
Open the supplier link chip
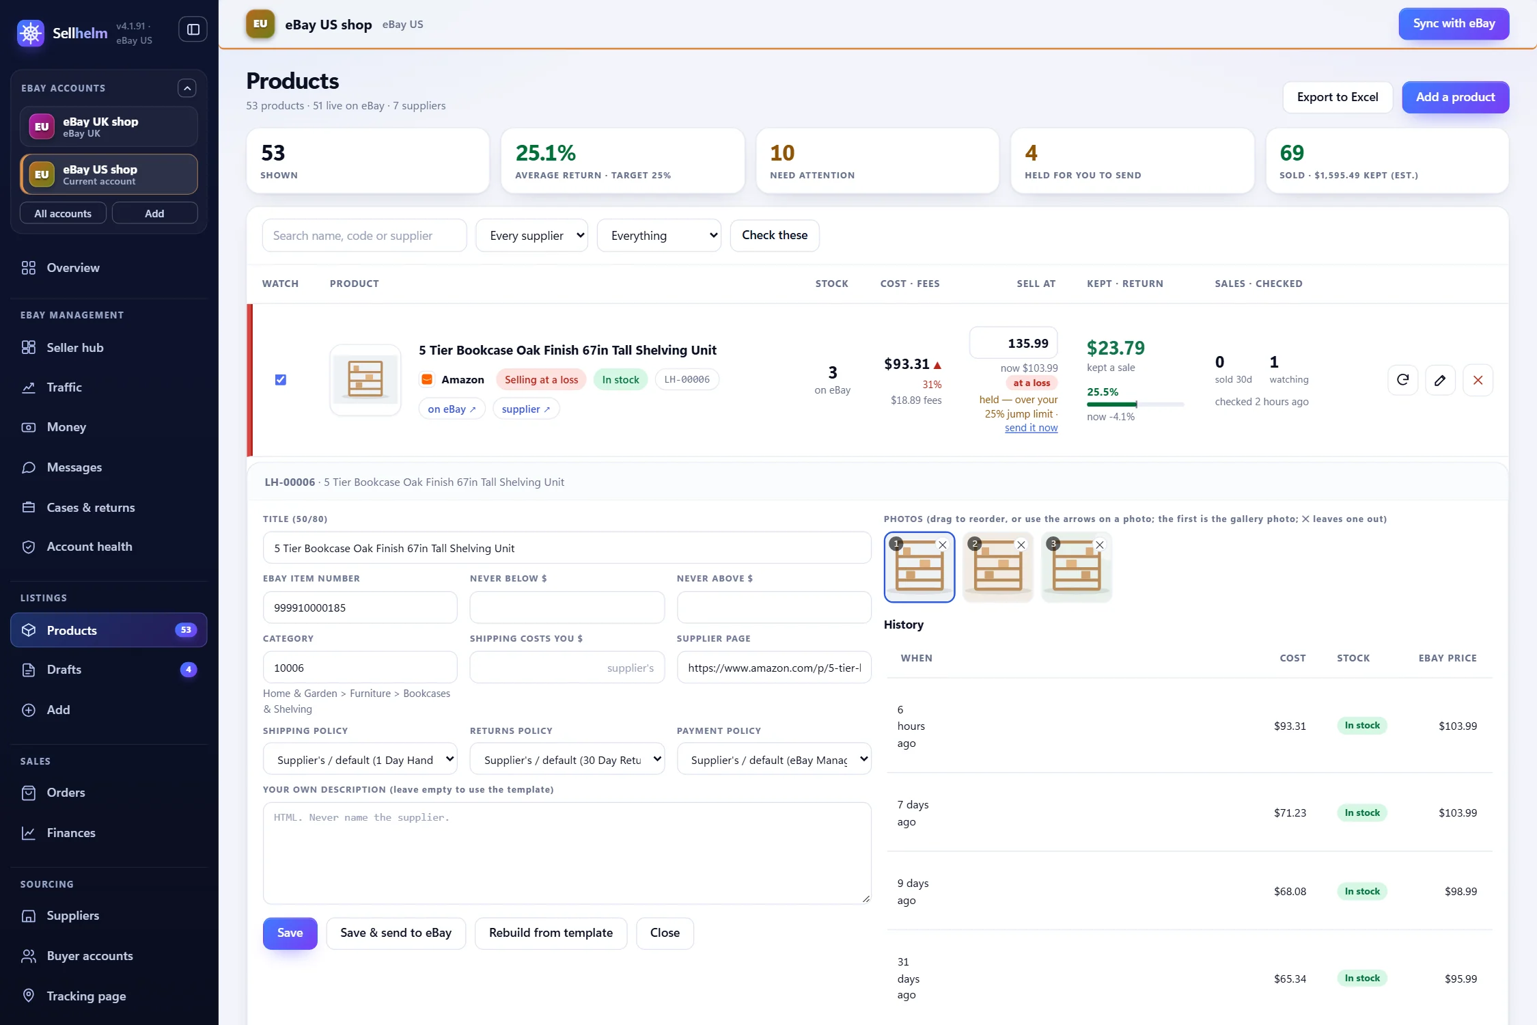[525, 409]
